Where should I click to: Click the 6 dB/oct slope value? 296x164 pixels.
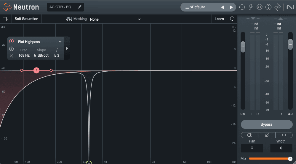pyautogui.click(x=41, y=55)
